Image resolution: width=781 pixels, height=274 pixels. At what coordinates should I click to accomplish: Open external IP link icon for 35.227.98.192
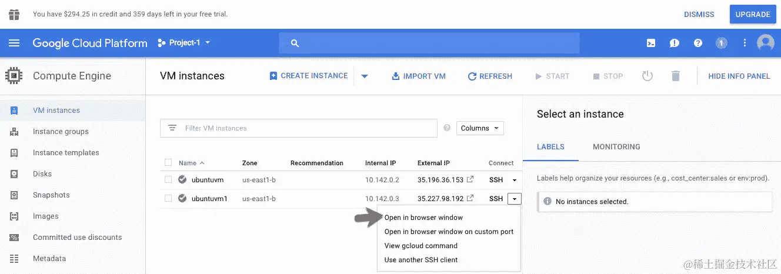coord(470,199)
